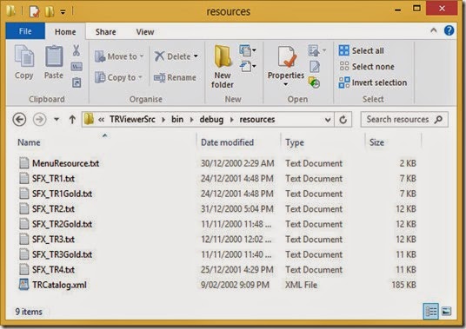
Task: Click Select none button
Action: click(367, 67)
